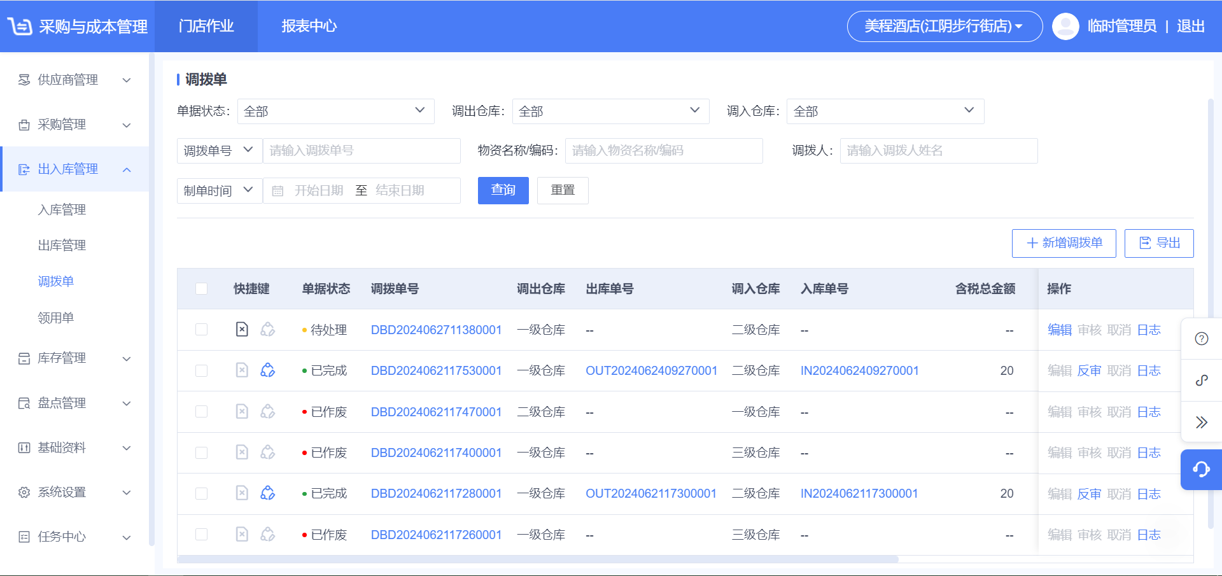The image size is (1222, 576).
Task: Click the 盘点管理 sidebar icon
Action: (x=24, y=403)
